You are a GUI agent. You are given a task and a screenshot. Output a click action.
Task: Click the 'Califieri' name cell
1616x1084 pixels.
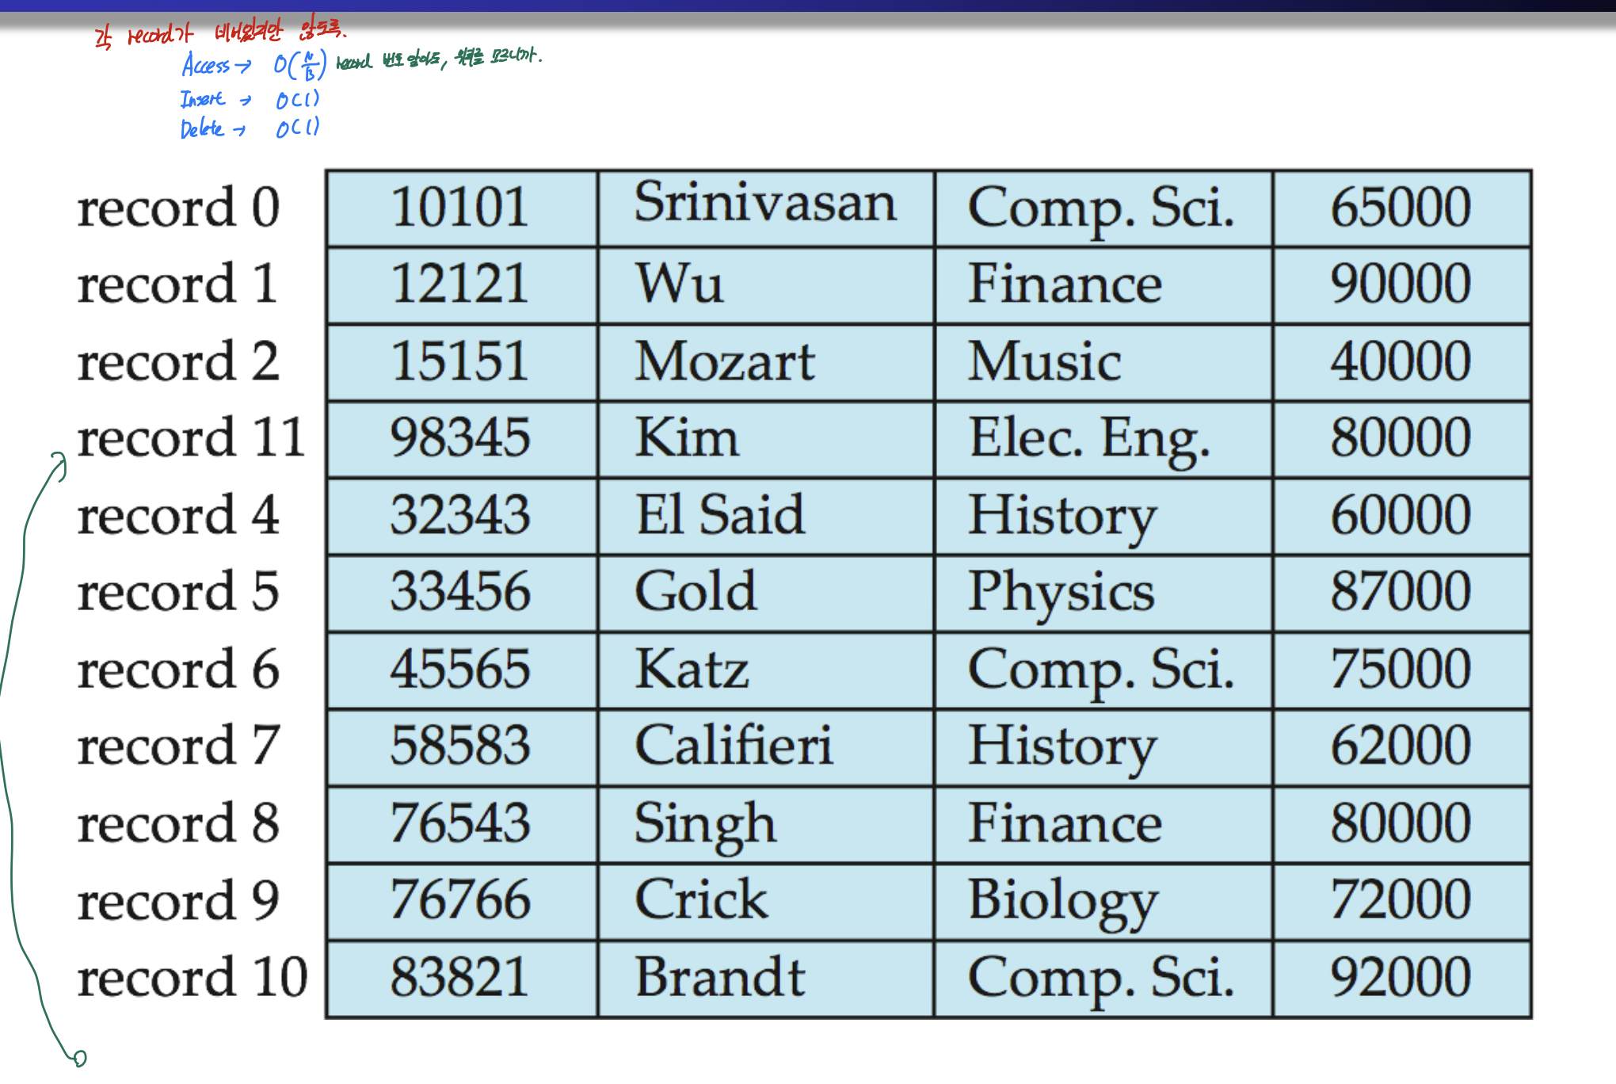pyautogui.click(x=734, y=746)
